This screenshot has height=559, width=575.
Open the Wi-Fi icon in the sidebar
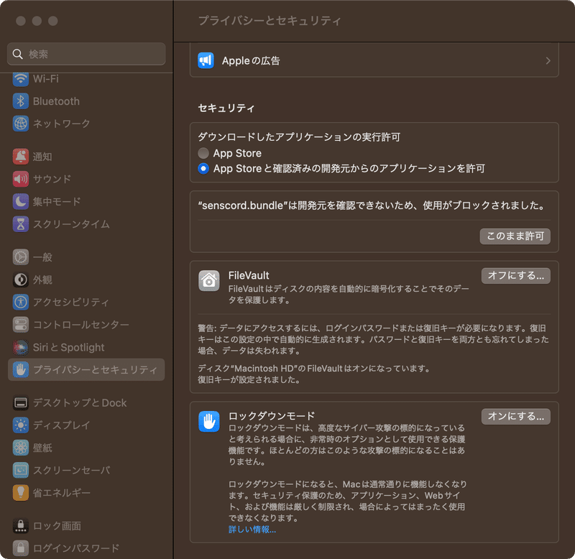(x=21, y=79)
